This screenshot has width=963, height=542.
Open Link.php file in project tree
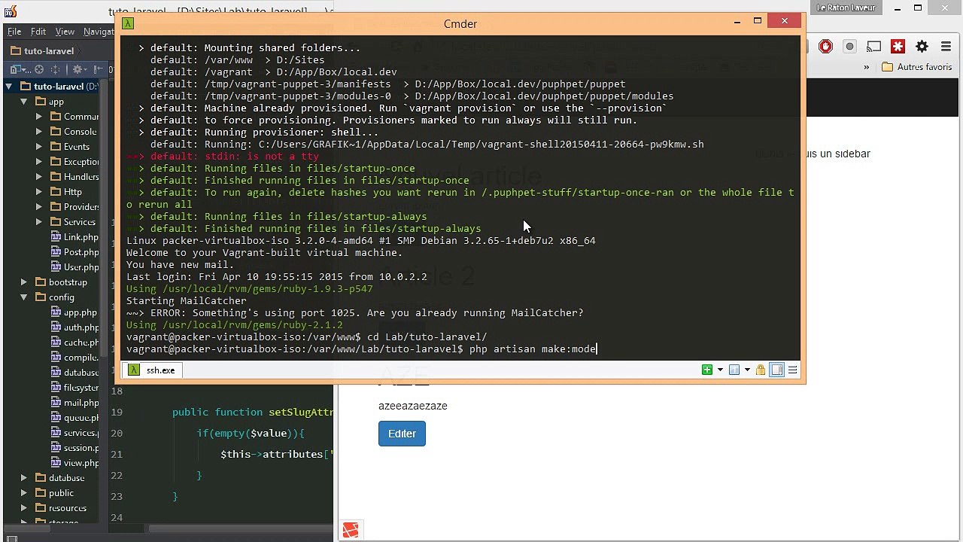coord(74,237)
